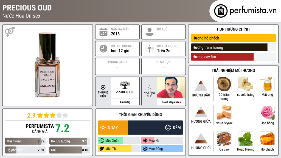Click the Hợp hương chính heading
Screen dimensions: 281x158
(233, 29)
